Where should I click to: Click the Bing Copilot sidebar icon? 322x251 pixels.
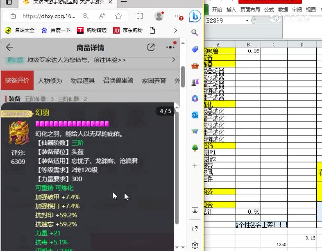pyautogui.click(x=195, y=16)
